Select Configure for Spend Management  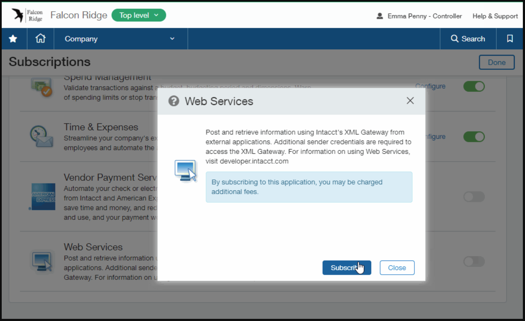[x=430, y=86]
